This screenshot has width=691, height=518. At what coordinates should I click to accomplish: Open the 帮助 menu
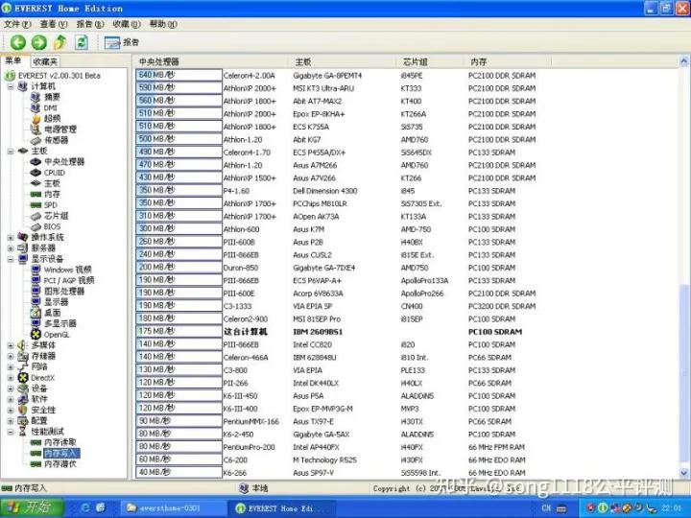163,24
